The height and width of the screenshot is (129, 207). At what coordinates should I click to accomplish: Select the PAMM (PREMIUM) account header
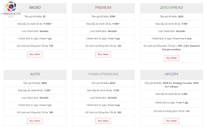pos(103,74)
